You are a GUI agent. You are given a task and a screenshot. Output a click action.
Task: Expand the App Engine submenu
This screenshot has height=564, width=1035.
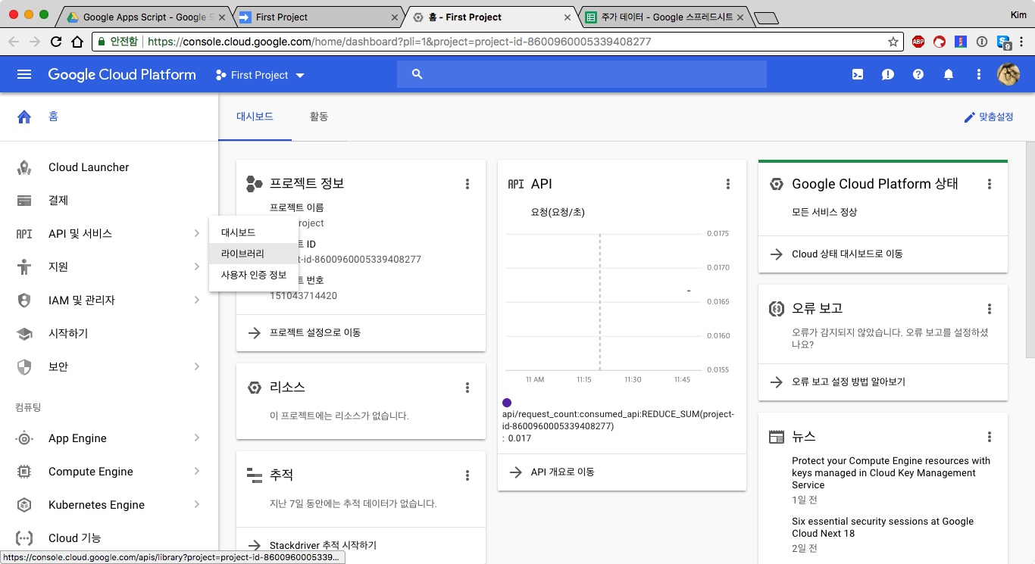[x=196, y=438]
